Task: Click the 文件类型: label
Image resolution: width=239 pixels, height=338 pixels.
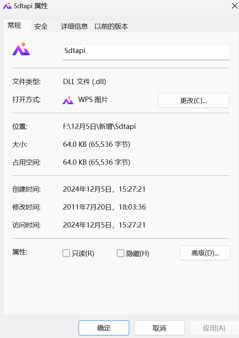Action: [26, 82]
